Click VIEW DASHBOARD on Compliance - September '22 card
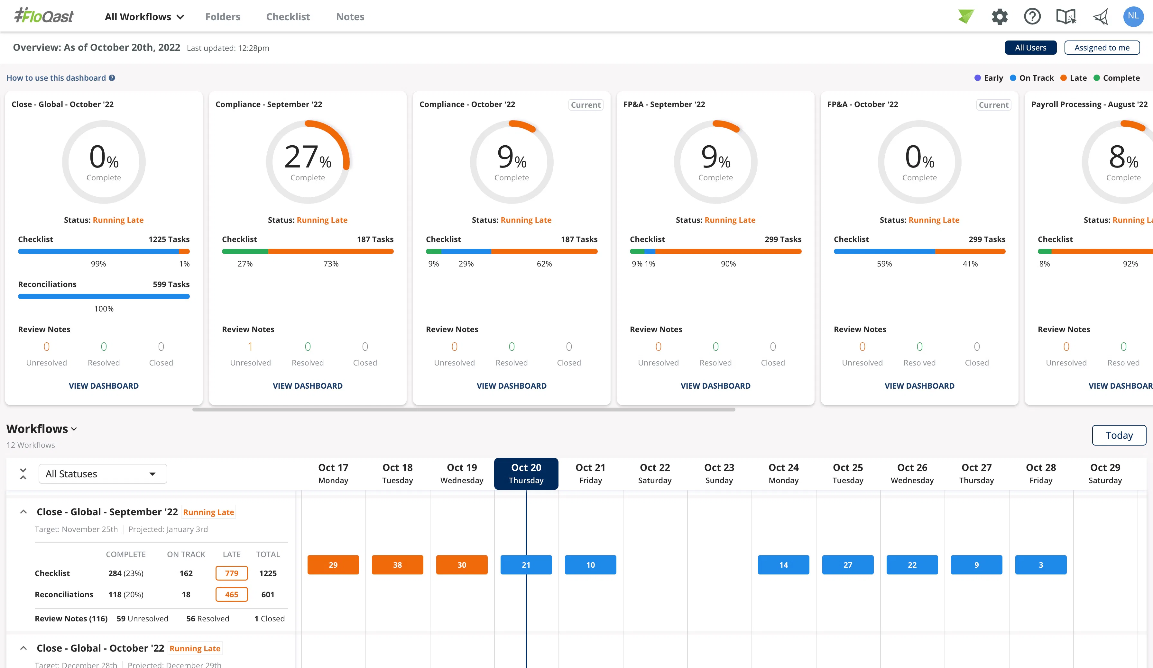 (x=308, y=385)
